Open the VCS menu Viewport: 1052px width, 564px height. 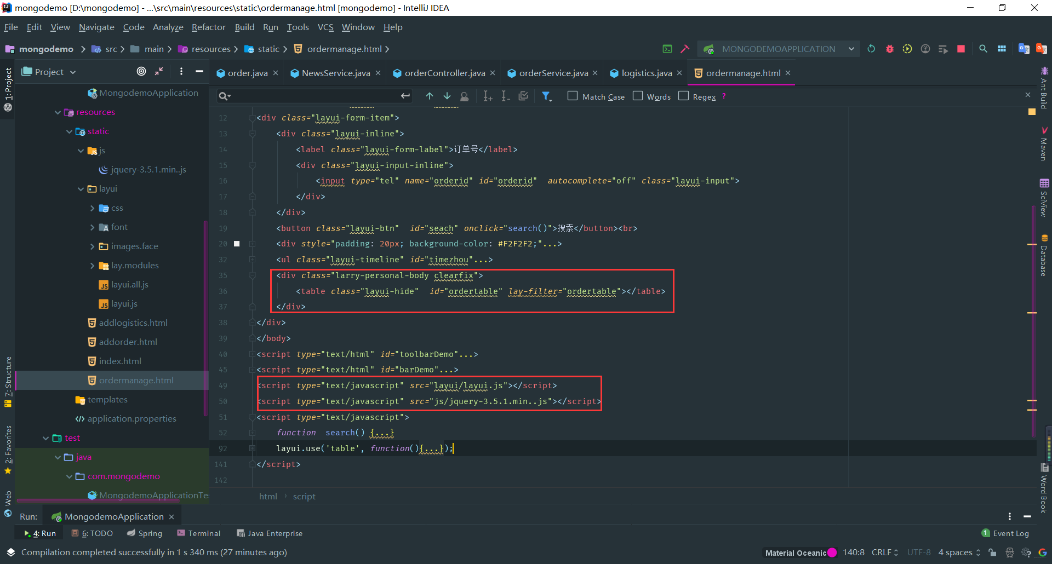coord(325,27)
